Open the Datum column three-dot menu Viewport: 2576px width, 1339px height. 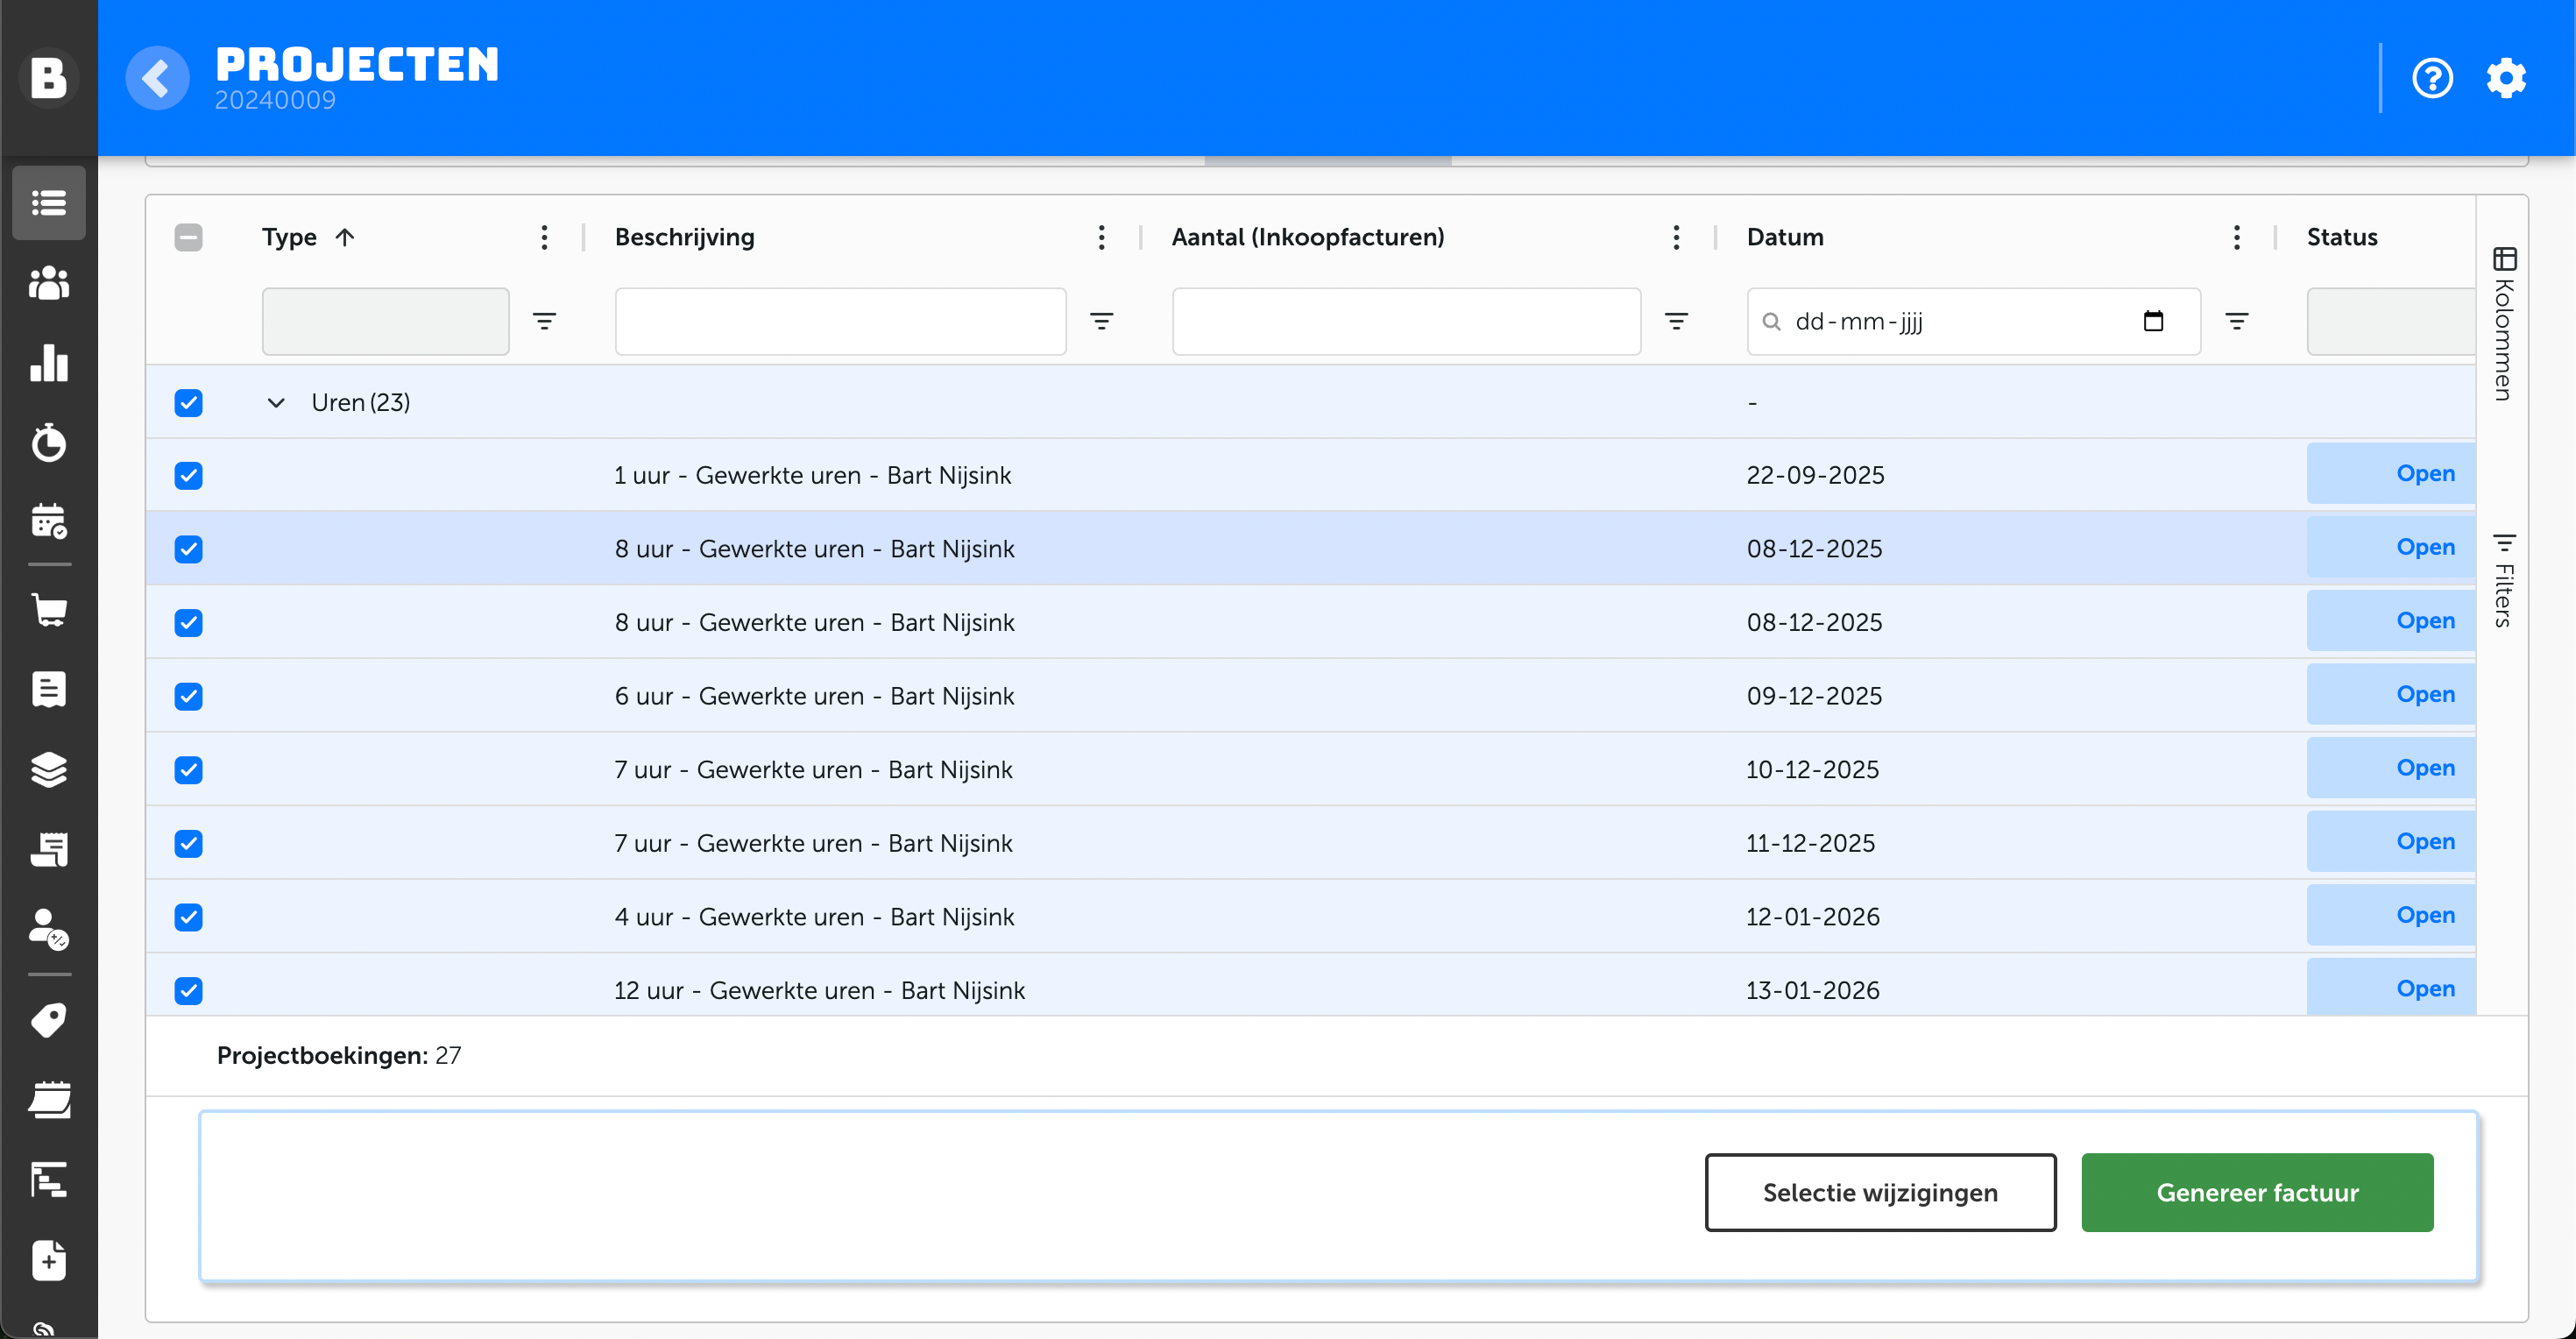(x=2237, y=237)
